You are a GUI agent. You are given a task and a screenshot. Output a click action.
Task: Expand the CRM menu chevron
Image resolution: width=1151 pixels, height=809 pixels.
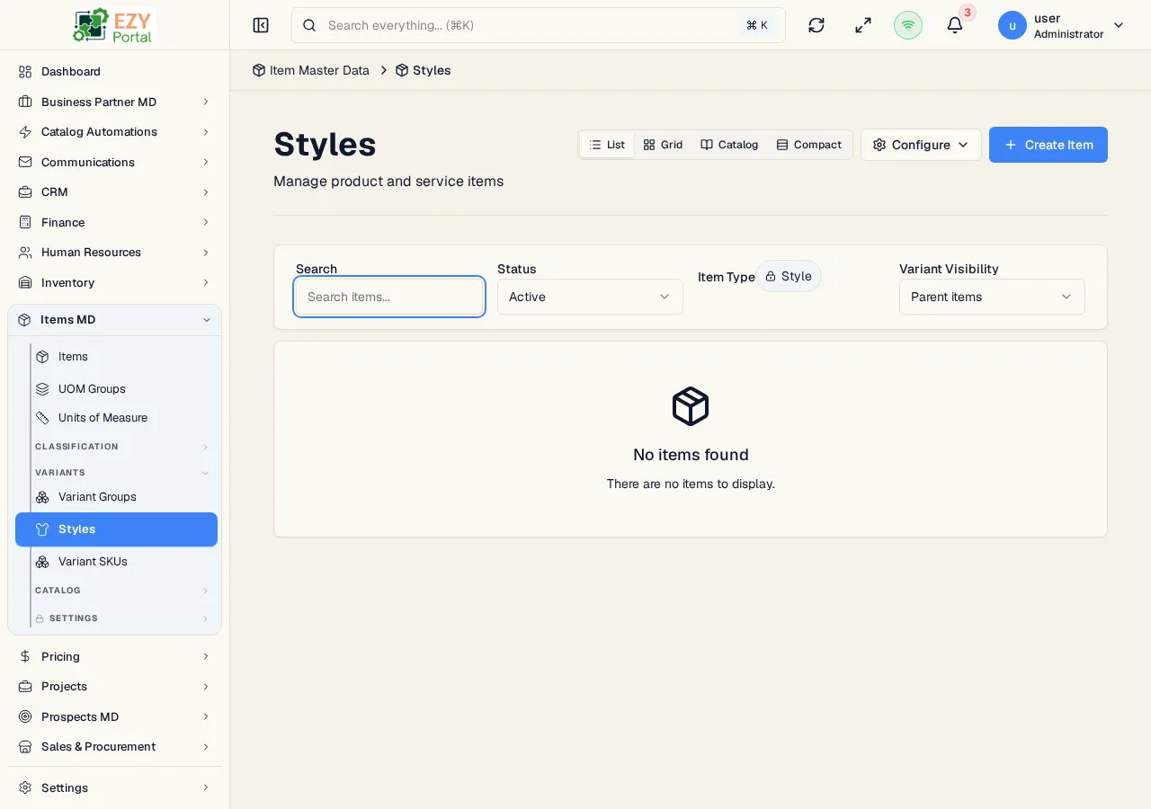[206, 191]
